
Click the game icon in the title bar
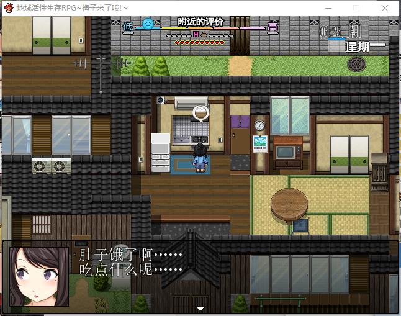point(9,8)
